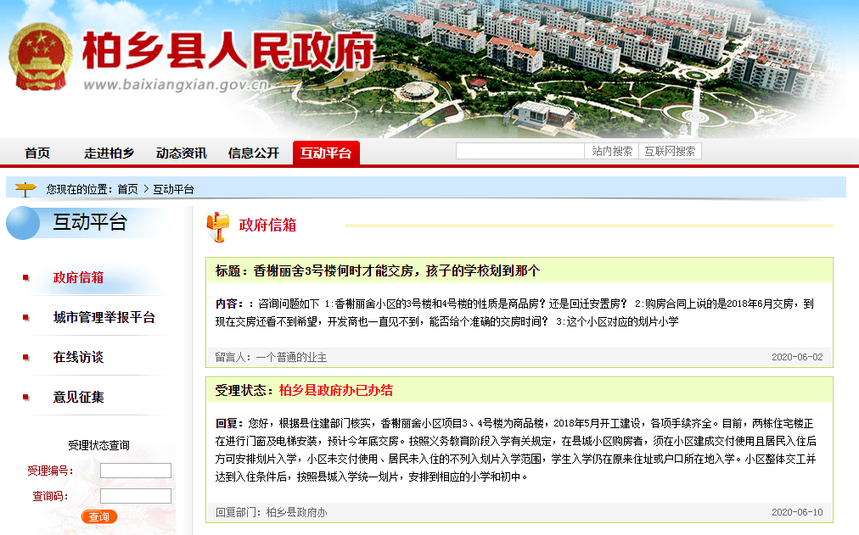Click the 受理状态查询 label
Image resolution: width=859 pixels, height=535 pixels.
tap(98, 445)
